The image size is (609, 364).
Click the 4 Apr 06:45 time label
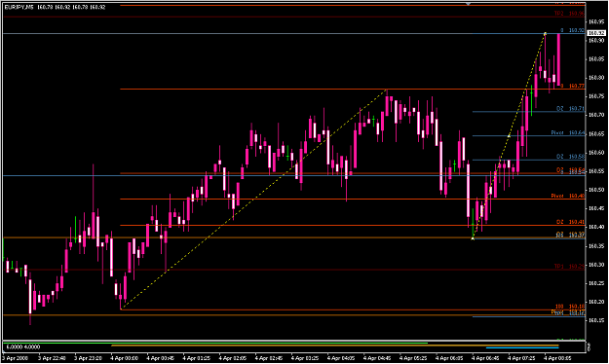pos(485,358)
